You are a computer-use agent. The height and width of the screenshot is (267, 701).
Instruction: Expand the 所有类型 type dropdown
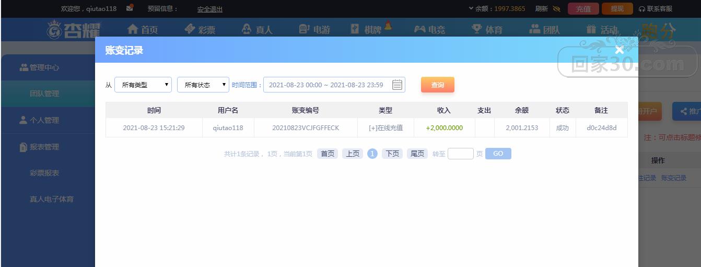tap(143, 85)
